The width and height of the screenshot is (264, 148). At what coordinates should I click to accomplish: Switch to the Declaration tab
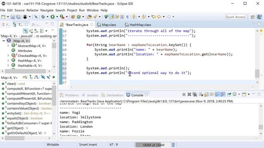pyautogui.click(x=113, y=95)
